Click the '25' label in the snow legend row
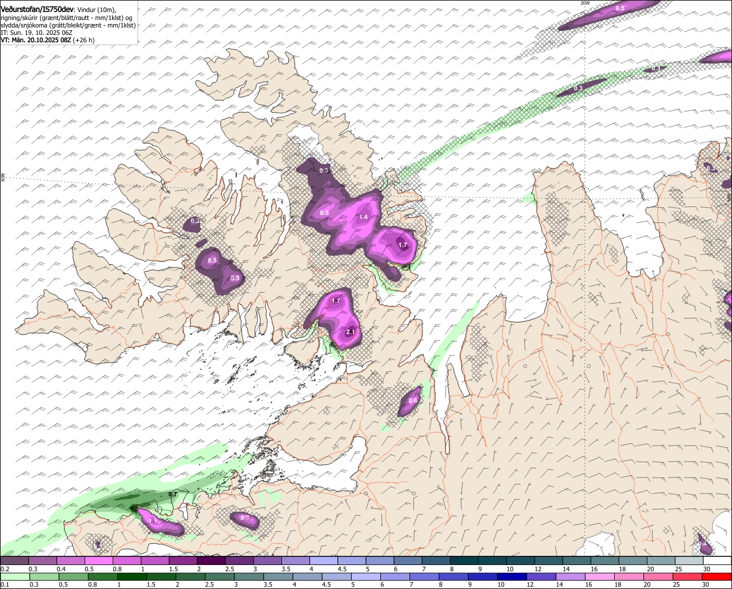 679,569
